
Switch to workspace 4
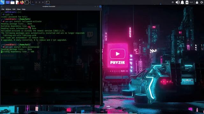pyautogui.click(x=43, y=2)
